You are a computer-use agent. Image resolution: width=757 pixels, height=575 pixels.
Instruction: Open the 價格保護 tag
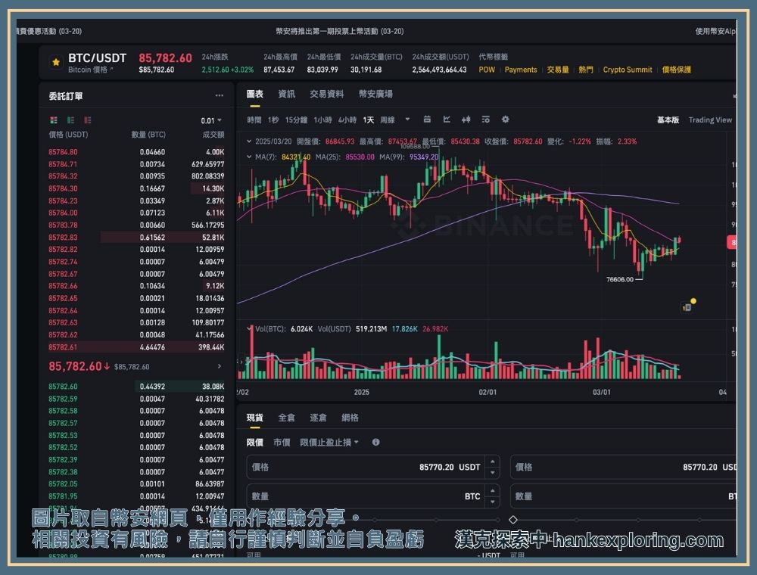click(676, 70)
